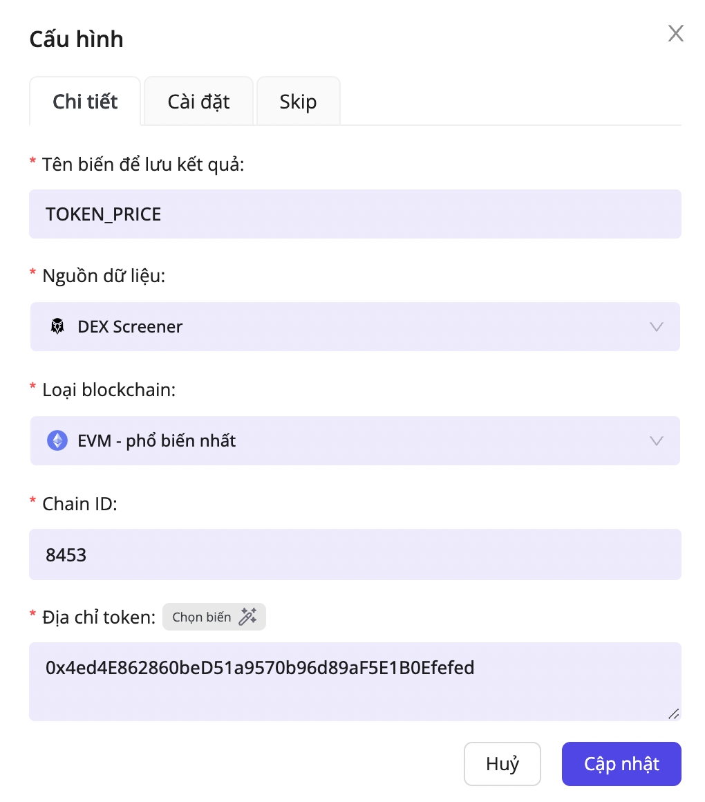This screenshot has height=802, width=705.
Task: Click into the token address textarea
Action: [355, 682]
